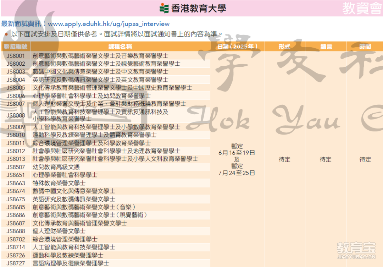The width and height of the screenshot is (383, 267).
Task: Select the 時間 column header
Action: point(365,47)
